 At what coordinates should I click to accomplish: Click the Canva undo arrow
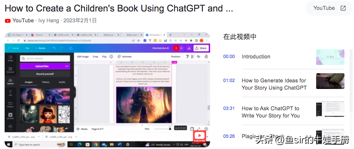coord(54,48)
